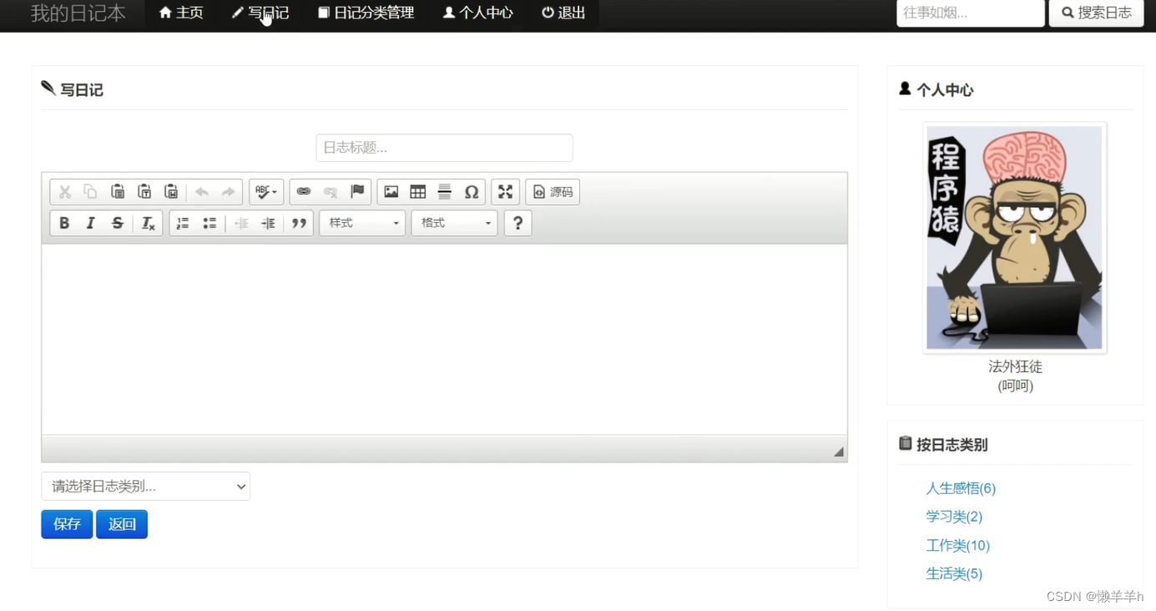Viewport: 1156px width, 611px height.
Task: Click the Redo arrow icon
Action: [229, 192]
